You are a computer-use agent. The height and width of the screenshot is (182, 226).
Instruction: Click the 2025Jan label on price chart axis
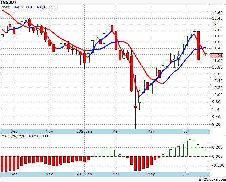click(x=84, y=132)
